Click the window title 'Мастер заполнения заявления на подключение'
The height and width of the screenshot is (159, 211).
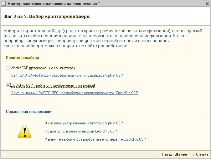52,4
